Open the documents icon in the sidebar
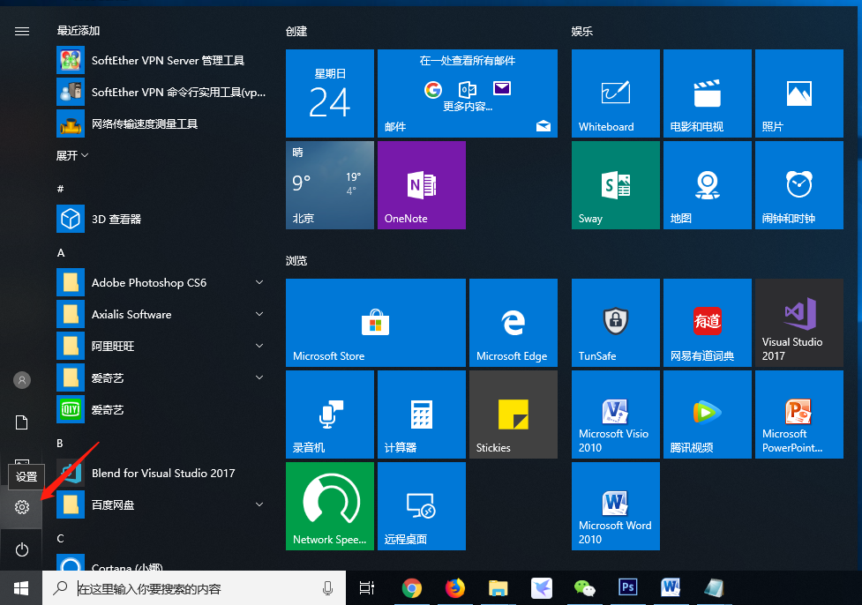Viewport: 862px width, 605px height. [21, 422]
